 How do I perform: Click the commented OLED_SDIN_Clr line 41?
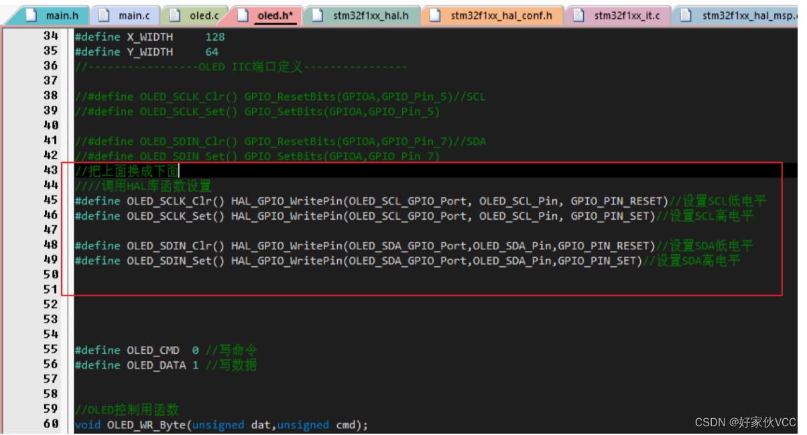280,141
